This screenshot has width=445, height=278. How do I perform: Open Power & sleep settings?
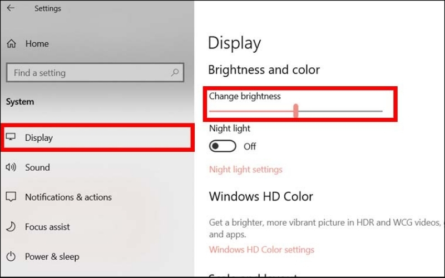pyautogui.click(x=52, y=256)
